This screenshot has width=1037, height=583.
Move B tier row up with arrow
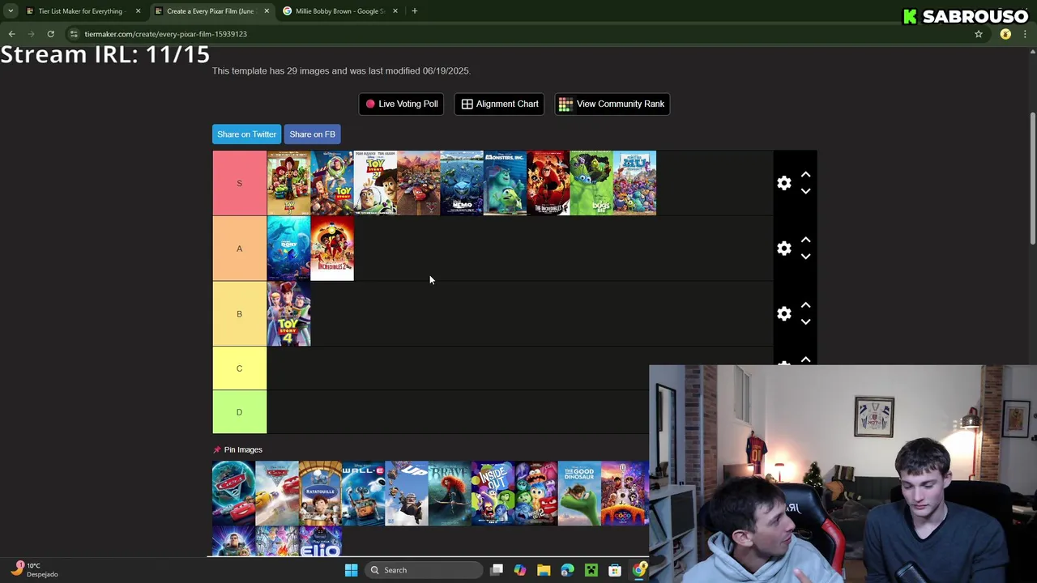(x=805, y=306)
